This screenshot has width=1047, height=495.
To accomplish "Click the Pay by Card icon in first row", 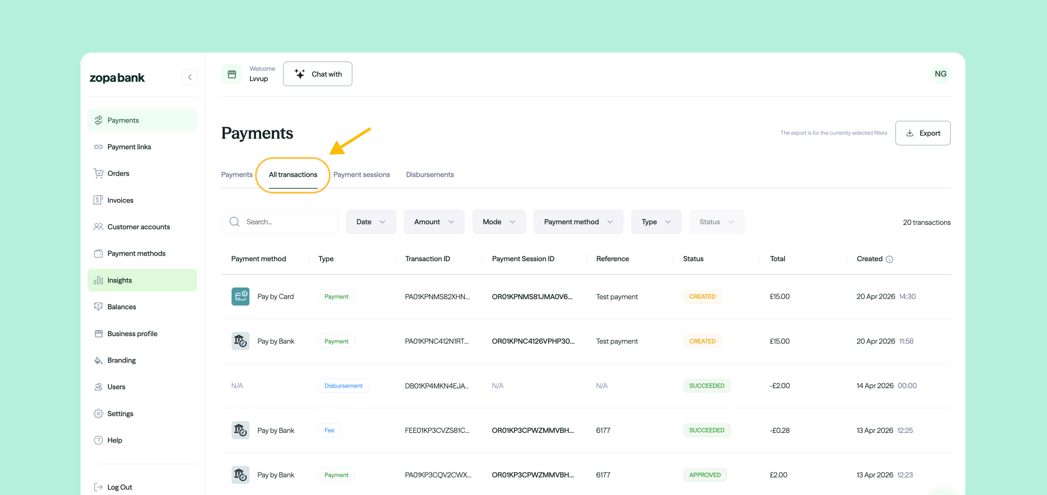I will click(240, 296).
